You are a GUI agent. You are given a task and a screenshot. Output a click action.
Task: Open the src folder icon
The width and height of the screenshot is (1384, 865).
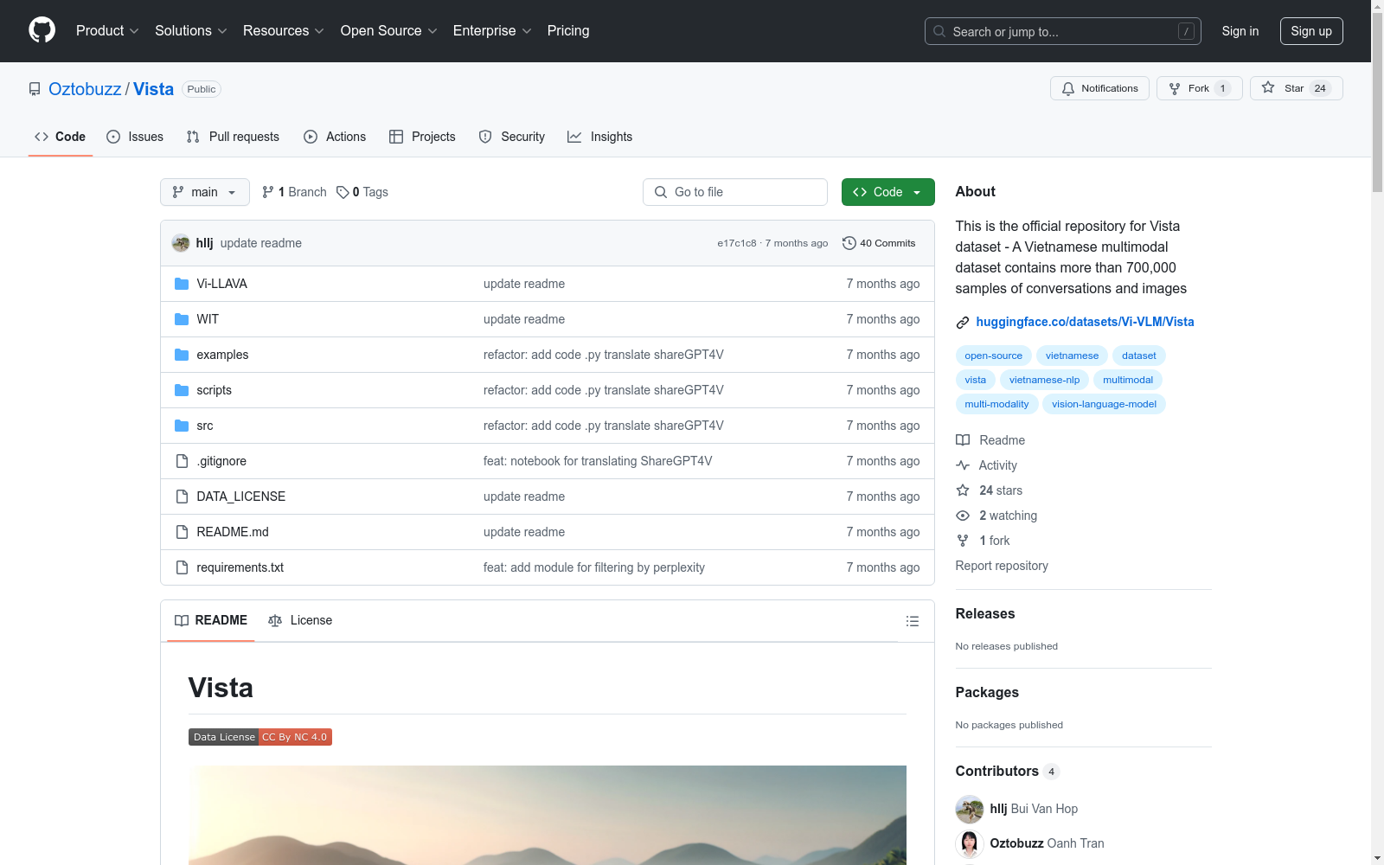(182, 426)
